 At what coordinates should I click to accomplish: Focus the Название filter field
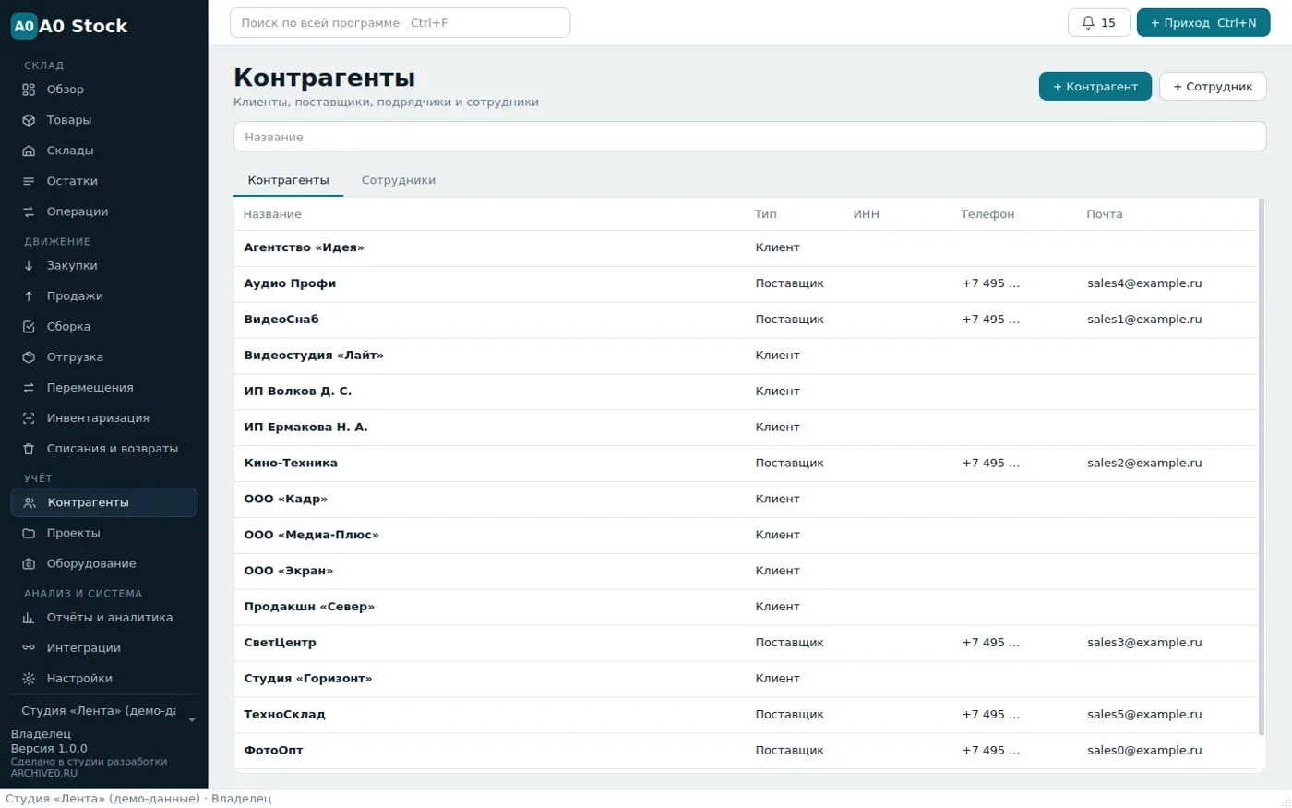pos(749,137)
